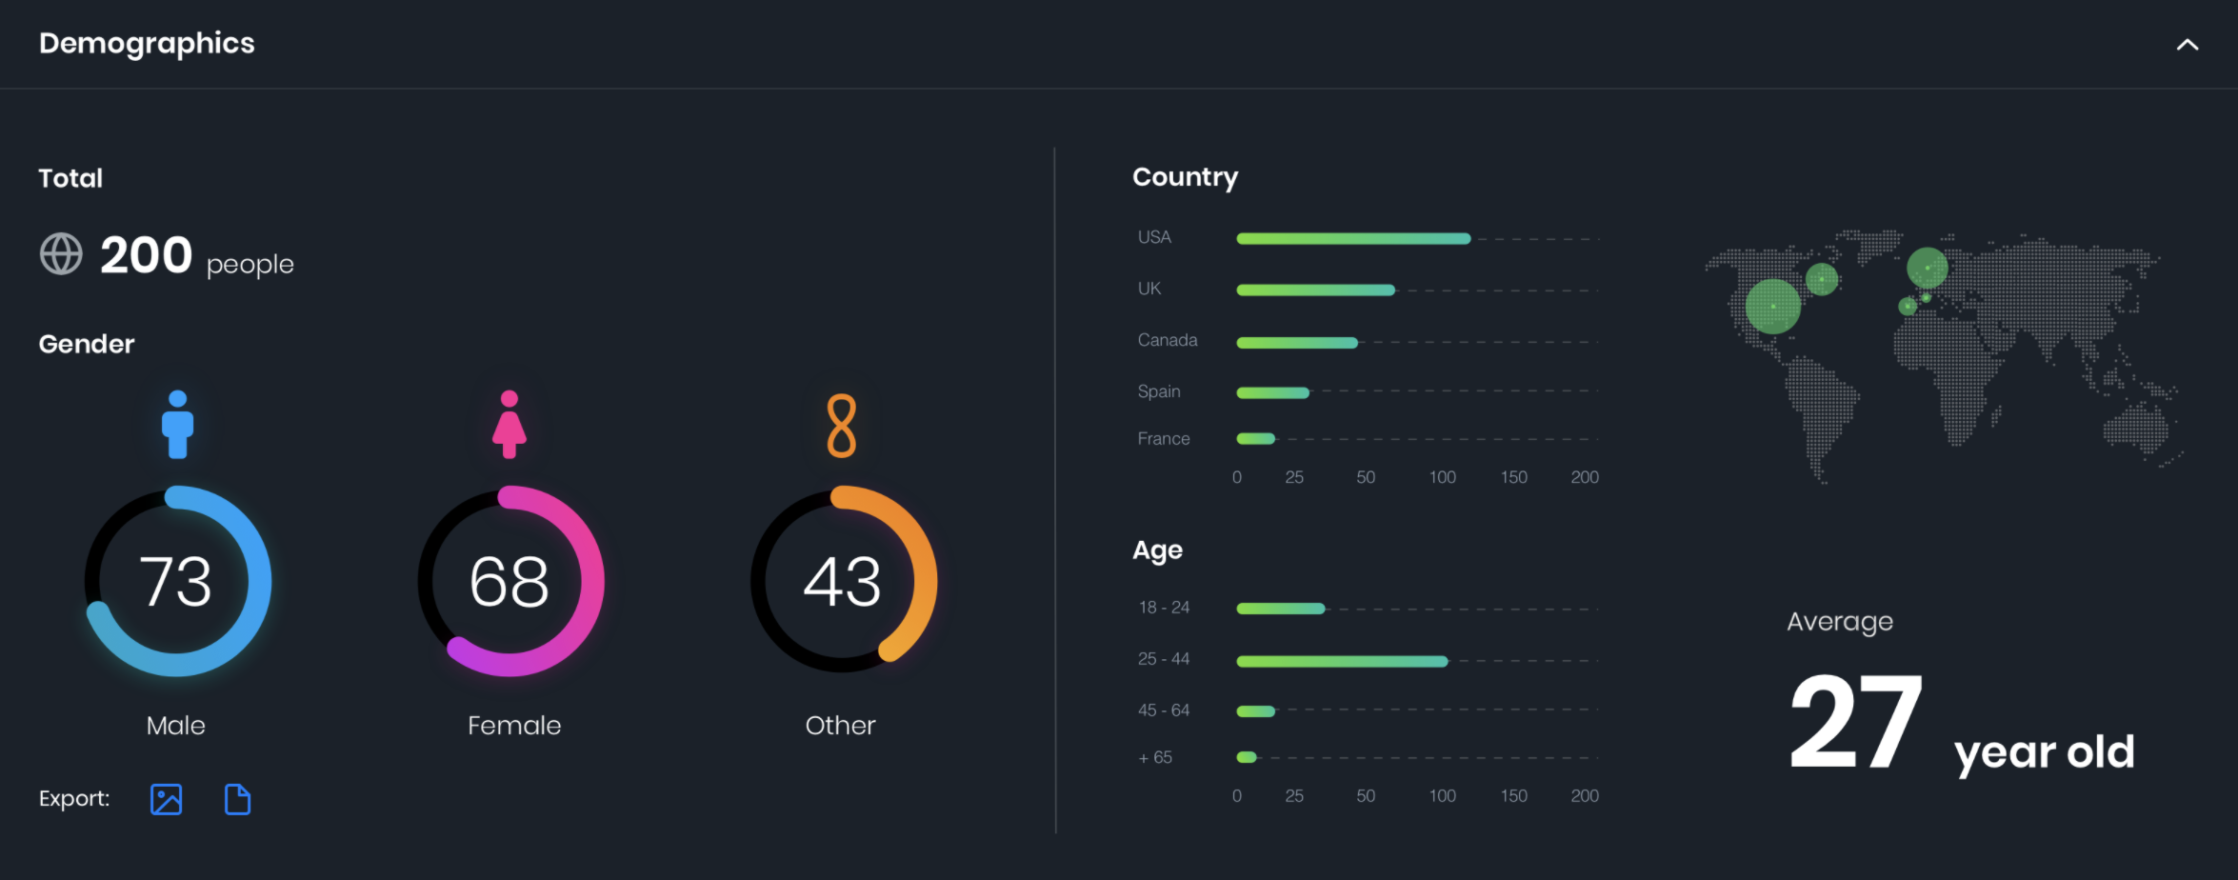2238x880 pixels.
Task: Export demographics as document file
Action: pos(237,799)
